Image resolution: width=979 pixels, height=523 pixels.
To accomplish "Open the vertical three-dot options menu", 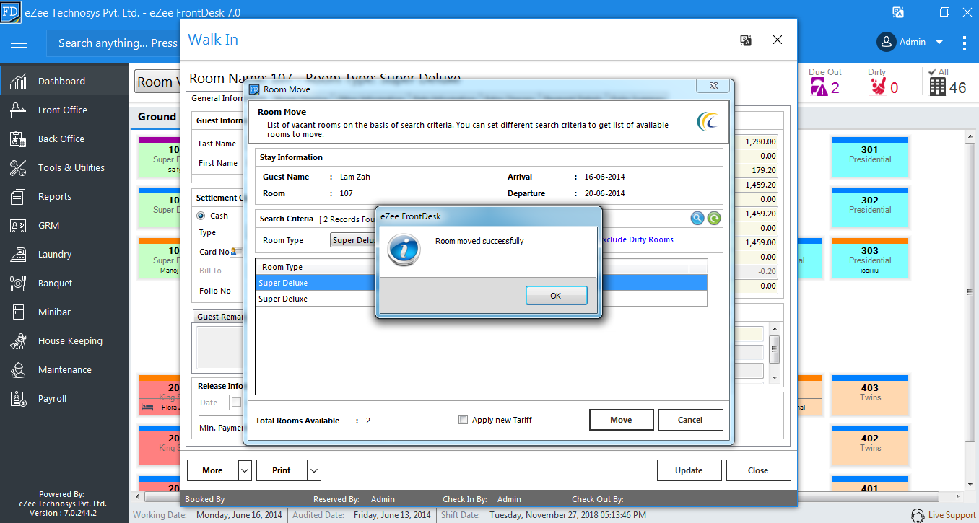I will click(x=964, y=43).
